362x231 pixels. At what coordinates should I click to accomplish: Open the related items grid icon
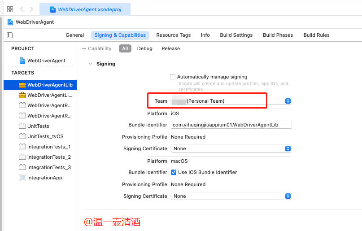click(x=10, y=9)
